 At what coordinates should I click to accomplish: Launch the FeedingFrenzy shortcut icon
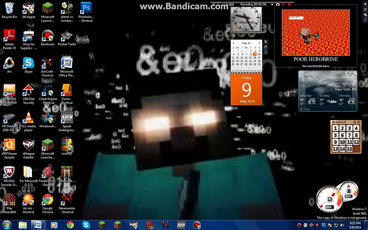click(48, 176)
